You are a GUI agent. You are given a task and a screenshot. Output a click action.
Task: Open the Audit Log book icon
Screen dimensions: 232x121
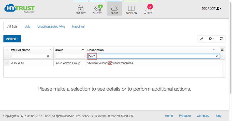coord(131,8)
